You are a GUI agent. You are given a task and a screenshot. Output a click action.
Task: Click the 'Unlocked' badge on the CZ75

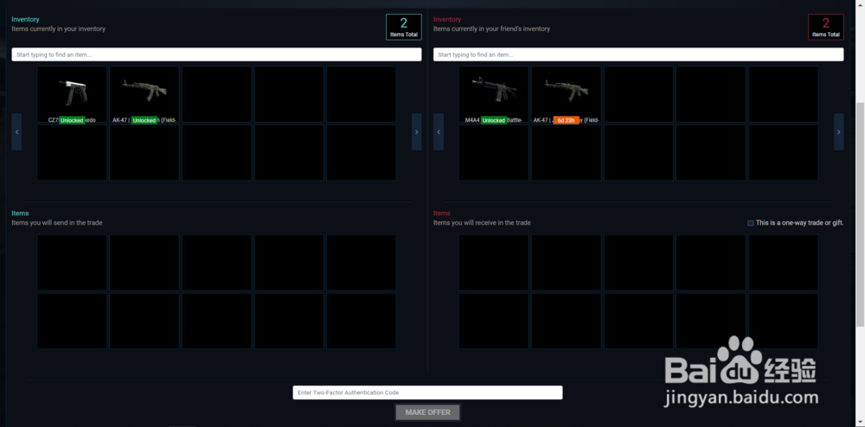coord(72,120)
